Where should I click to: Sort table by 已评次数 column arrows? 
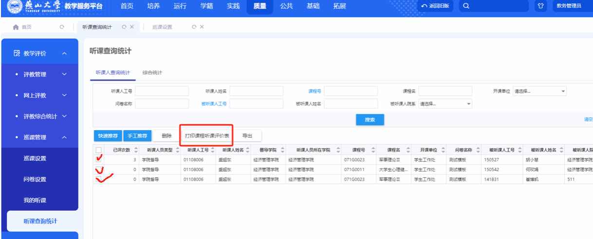pos(136,150)
